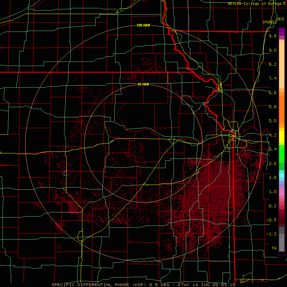Pick the pink segment of the color bar

pos(282,193)
